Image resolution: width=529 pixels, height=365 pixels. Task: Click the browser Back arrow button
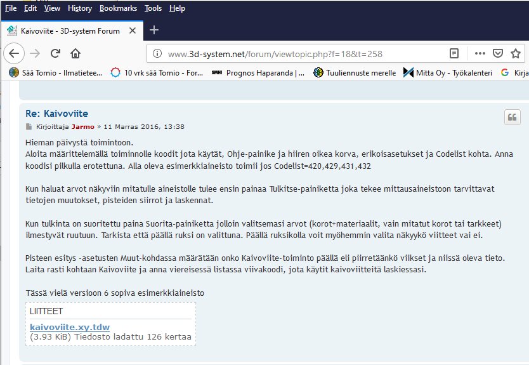[x=15, y=53]
